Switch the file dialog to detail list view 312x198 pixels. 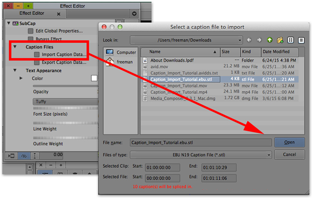[301, 40]
